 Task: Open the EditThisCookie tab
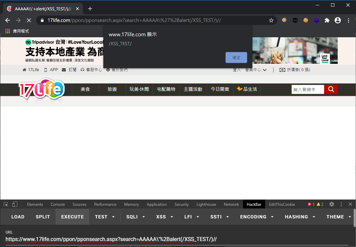point(282,204)
